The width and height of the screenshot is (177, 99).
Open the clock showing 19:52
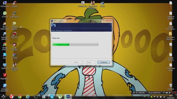[x=171, y=97]
